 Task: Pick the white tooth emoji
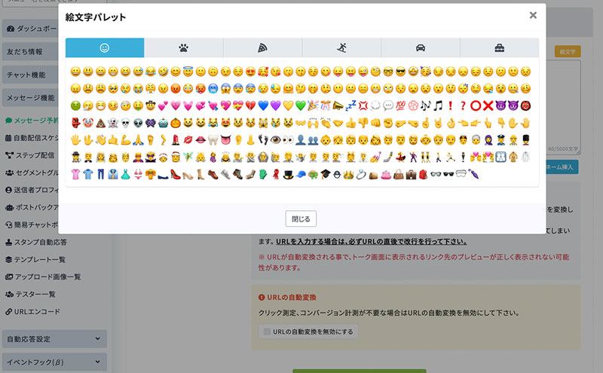click(x=213, y=140)
